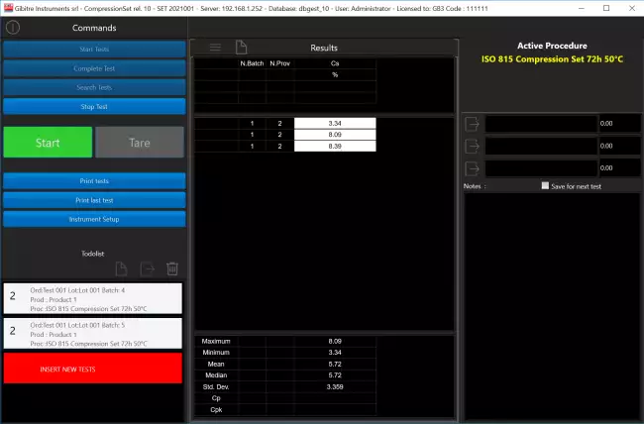Open Instrument Setup
Screen dimensions: 644x424
tap(93, 218)
